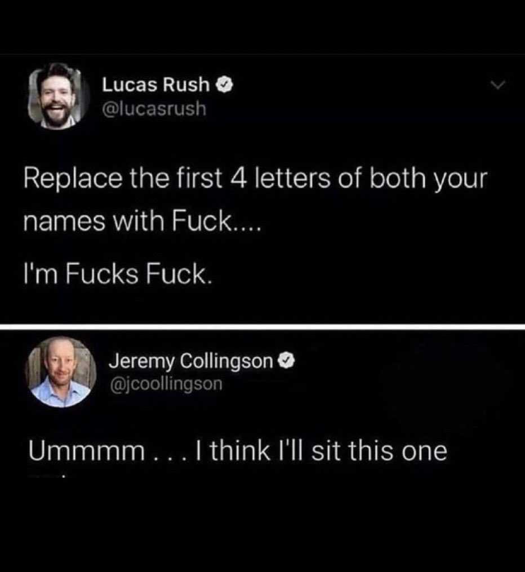525x572 pixels.
Task: Open the @jcoollingson handle
Action: tap(166, 384)
